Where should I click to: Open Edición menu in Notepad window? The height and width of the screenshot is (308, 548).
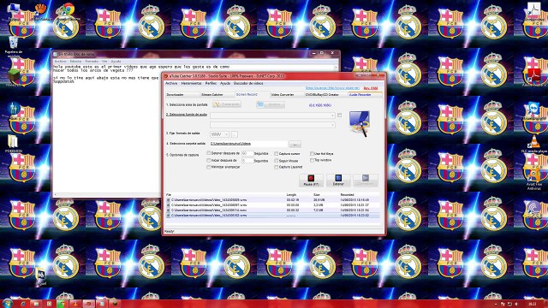pos(75,61)
